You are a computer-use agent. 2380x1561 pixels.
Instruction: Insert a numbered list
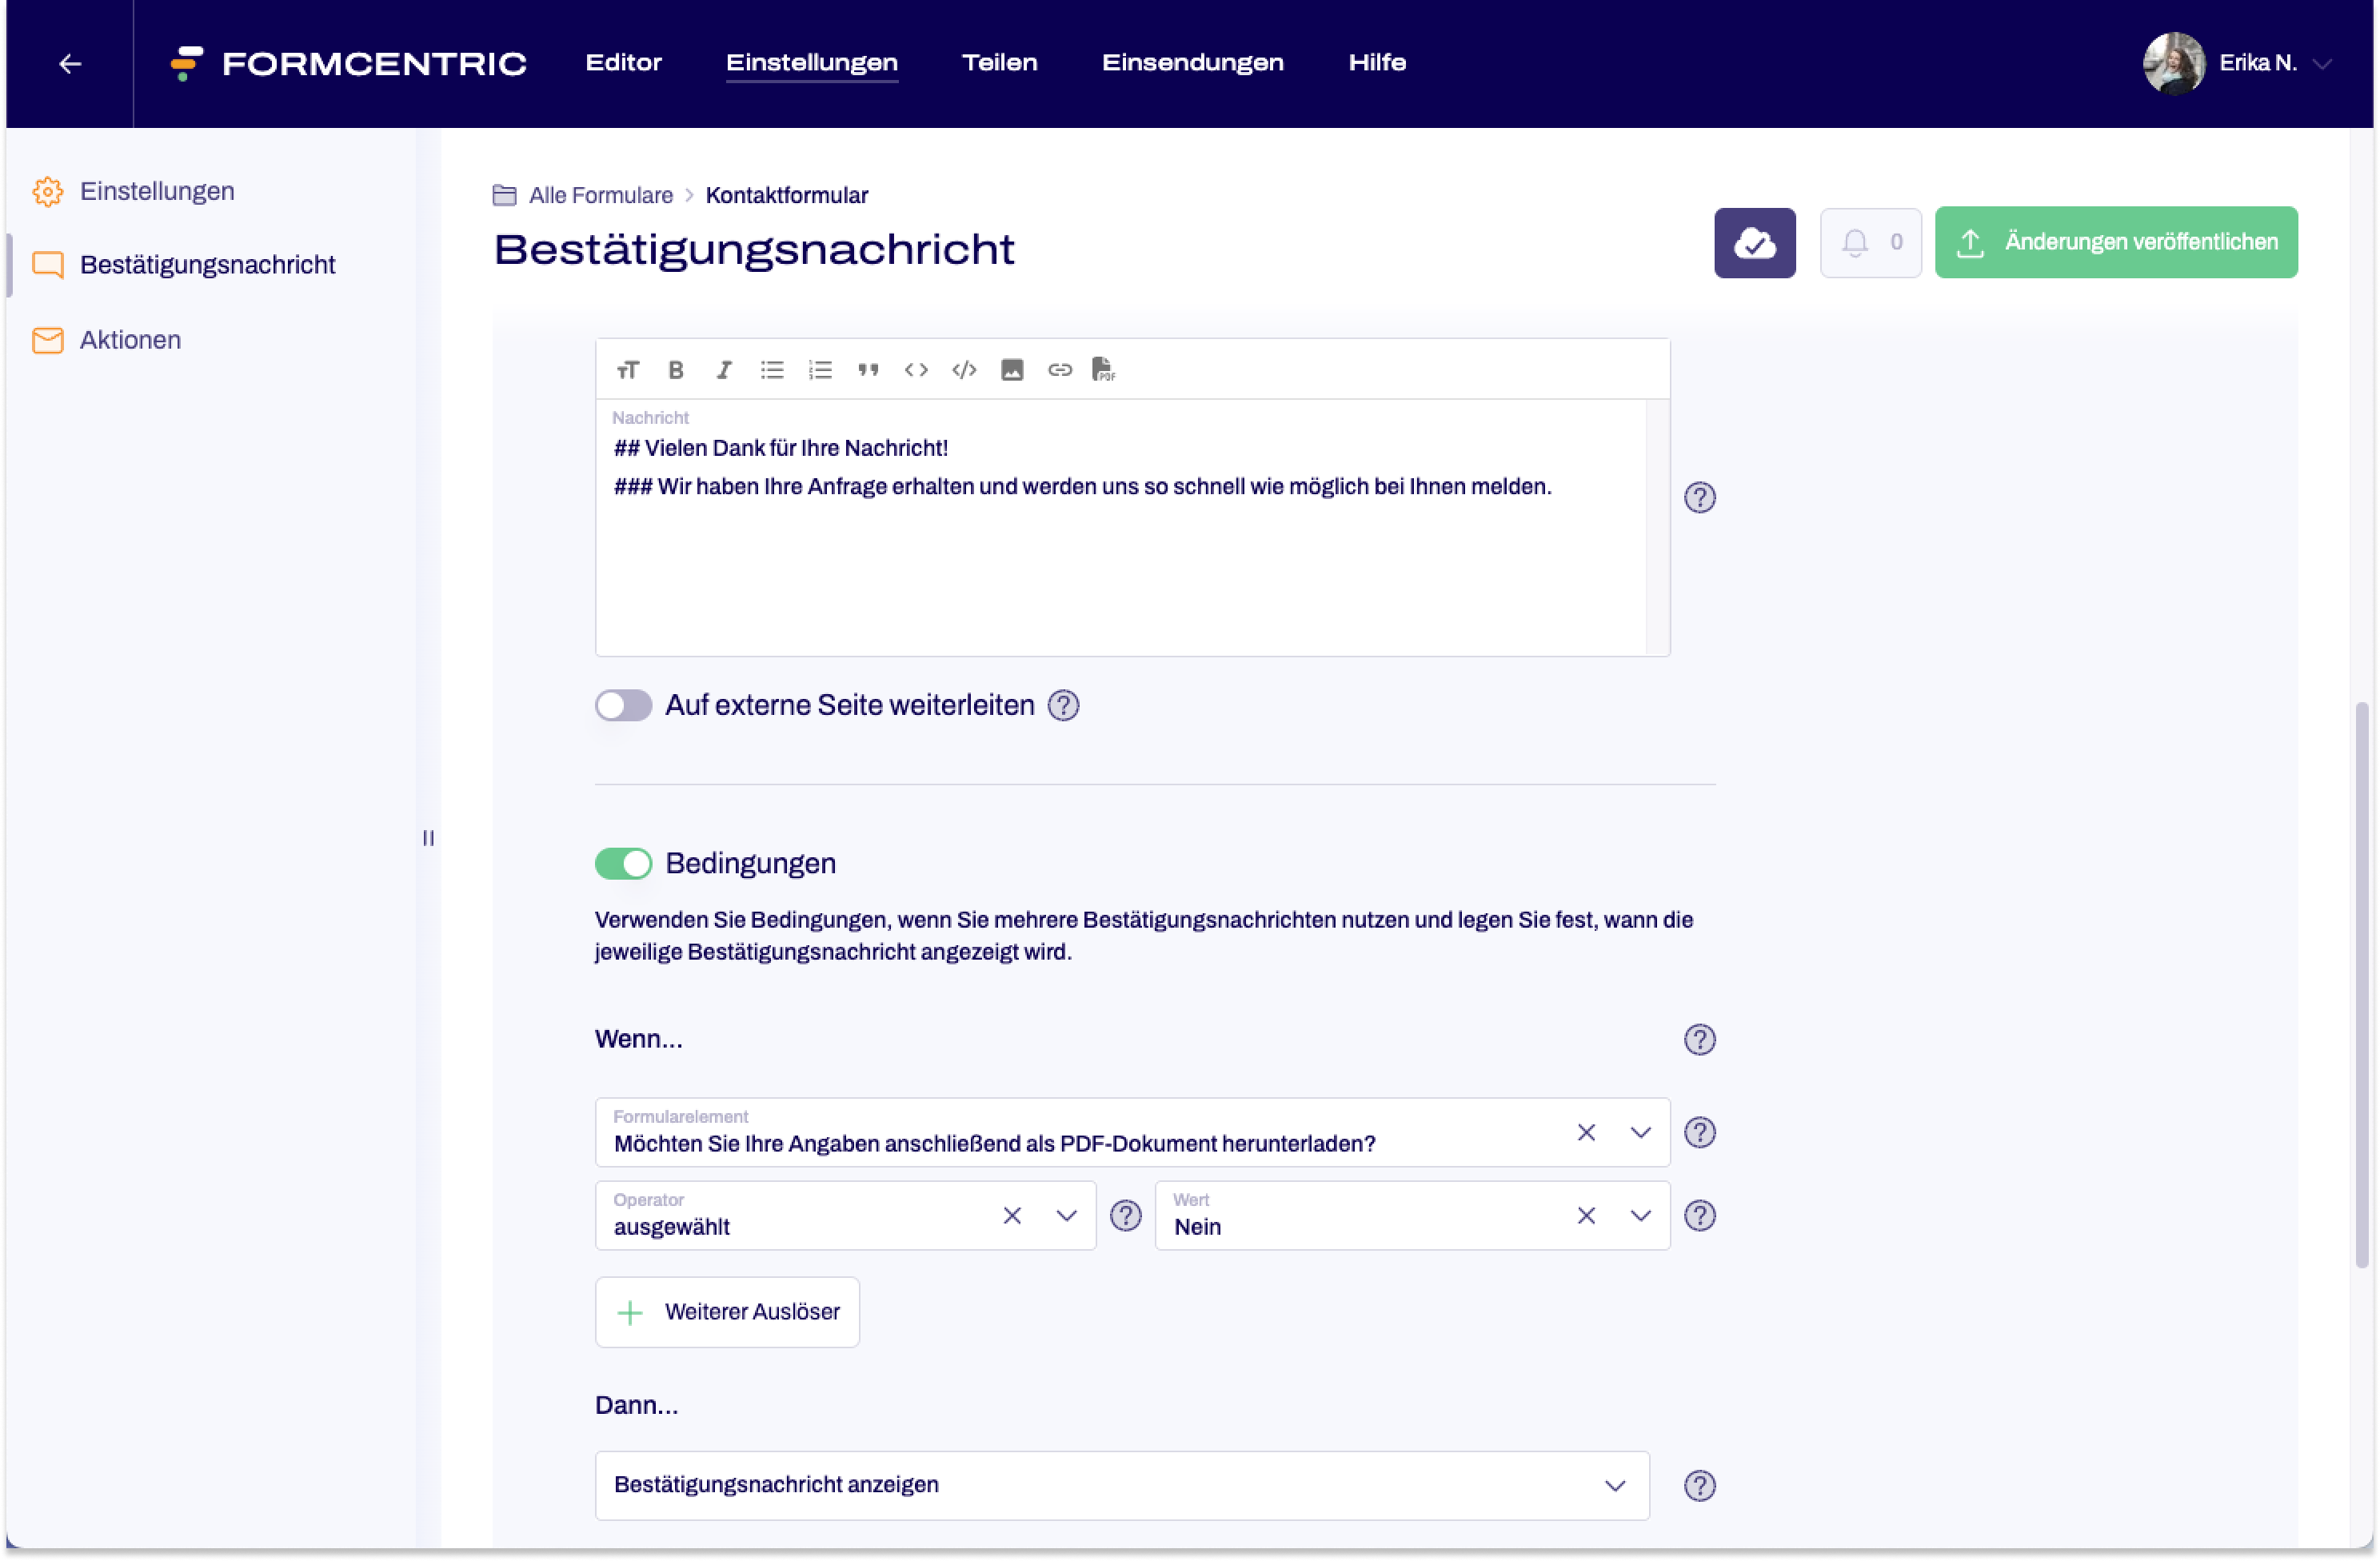tap(820, 370)
